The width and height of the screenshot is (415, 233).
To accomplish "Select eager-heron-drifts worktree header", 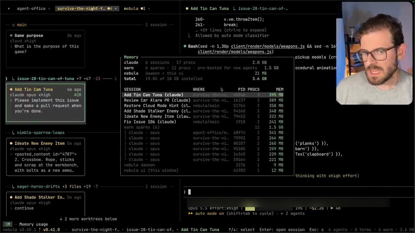I will pos(38,186).
